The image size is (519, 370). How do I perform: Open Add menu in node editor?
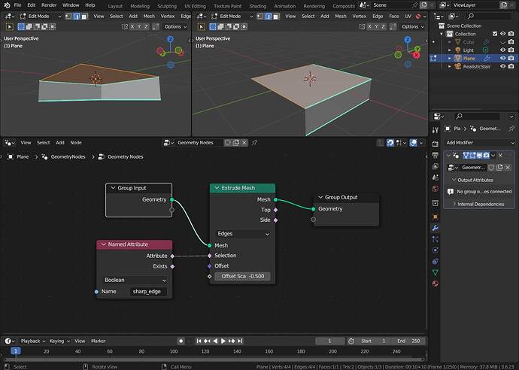coord(60,143)
